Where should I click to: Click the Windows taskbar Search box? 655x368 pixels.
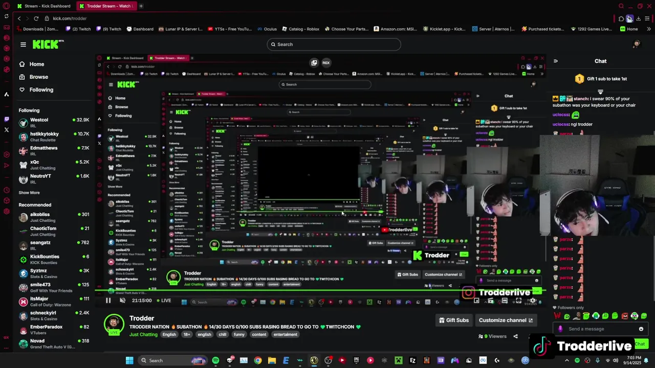(x=173, y=360)
